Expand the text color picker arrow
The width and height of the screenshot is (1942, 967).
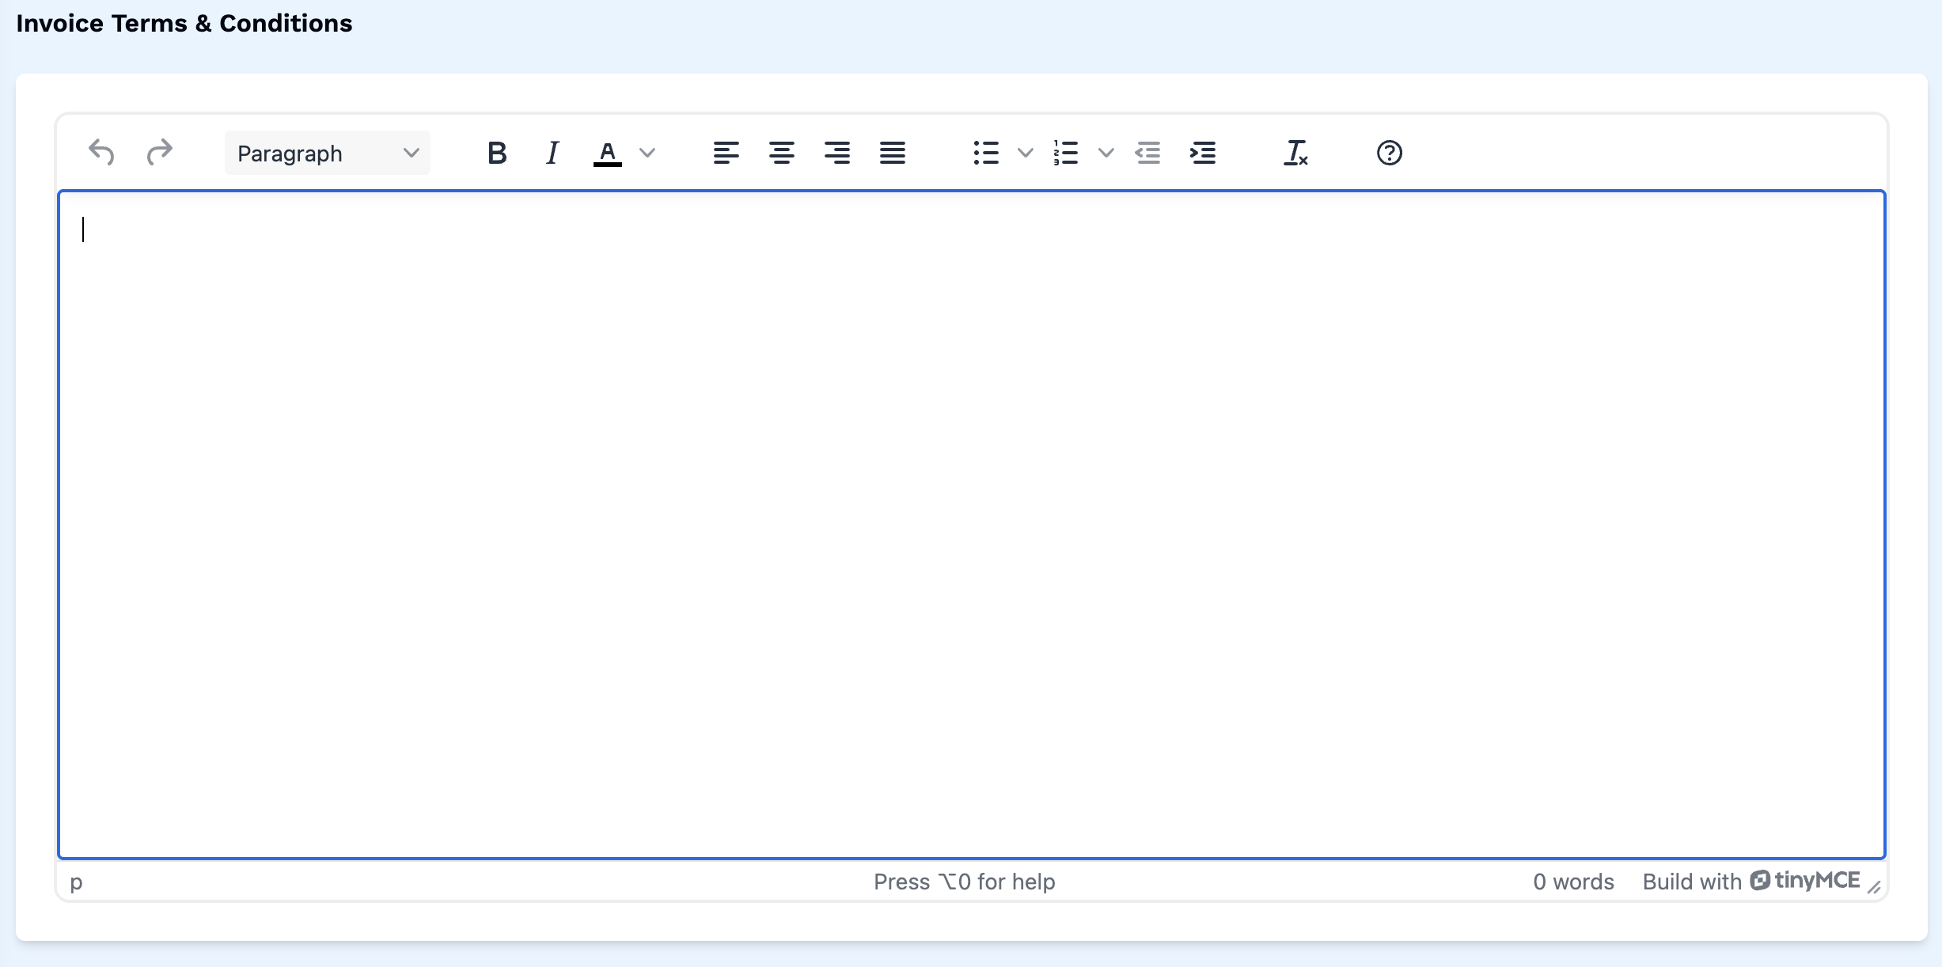coord(647,153)
